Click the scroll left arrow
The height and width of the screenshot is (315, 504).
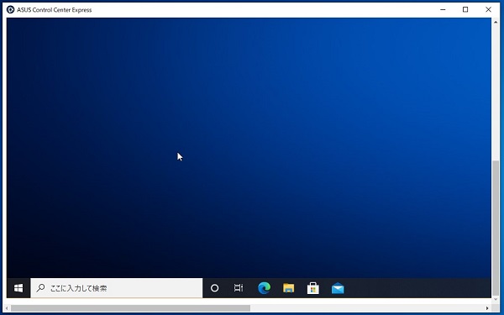click(x=7, y=308)
